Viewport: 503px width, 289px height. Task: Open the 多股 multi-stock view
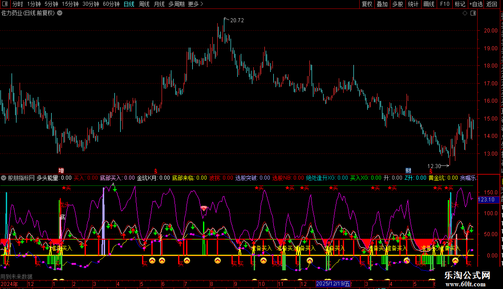click(x=398, y=4)
